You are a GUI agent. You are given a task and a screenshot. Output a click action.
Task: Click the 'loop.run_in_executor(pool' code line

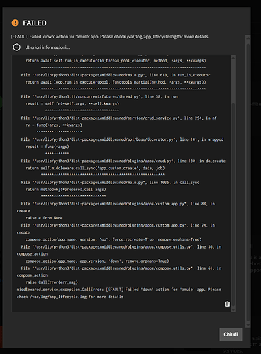(x=116, y=82)
